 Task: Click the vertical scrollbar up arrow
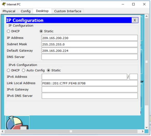pyautogui.click(x=147, y=16)
